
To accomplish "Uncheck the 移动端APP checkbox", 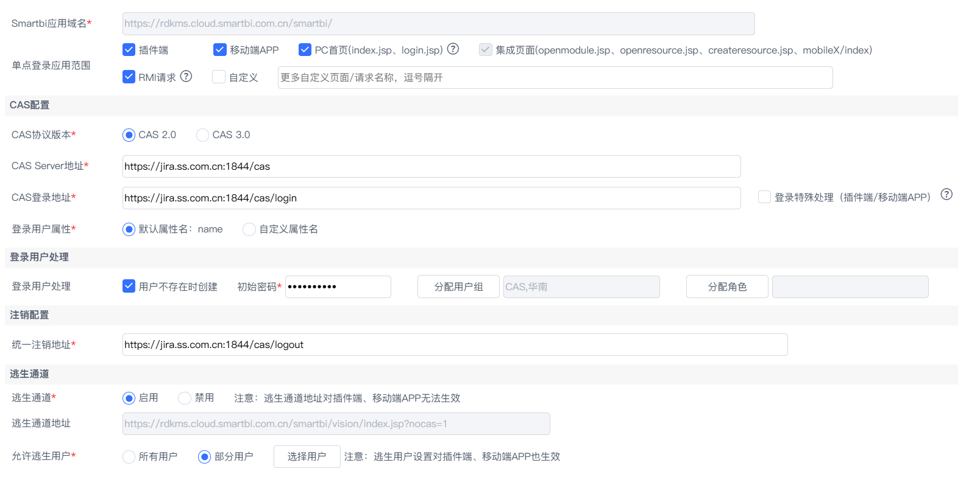I will click(x=219, y=50).
